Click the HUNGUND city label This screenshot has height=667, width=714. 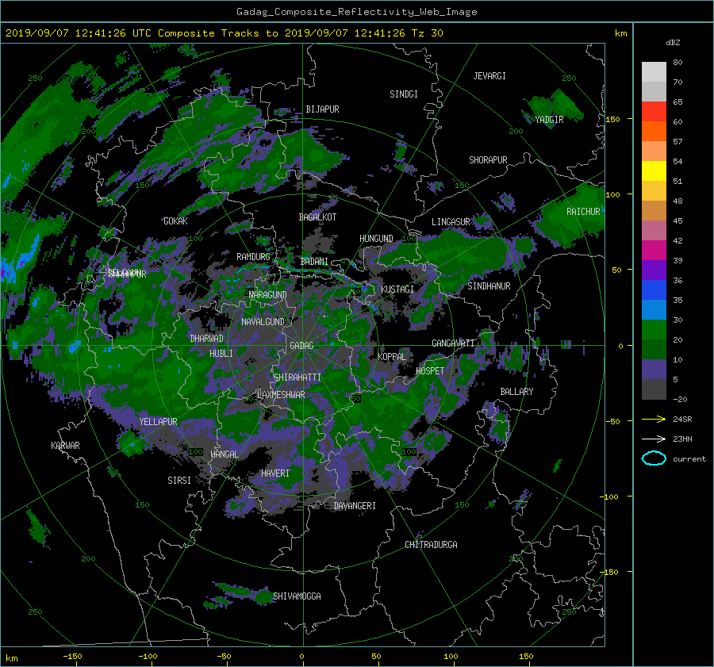[x=376, y=239]
